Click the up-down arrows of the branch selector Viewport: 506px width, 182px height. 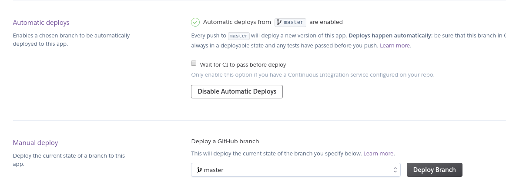coord(395,170)
